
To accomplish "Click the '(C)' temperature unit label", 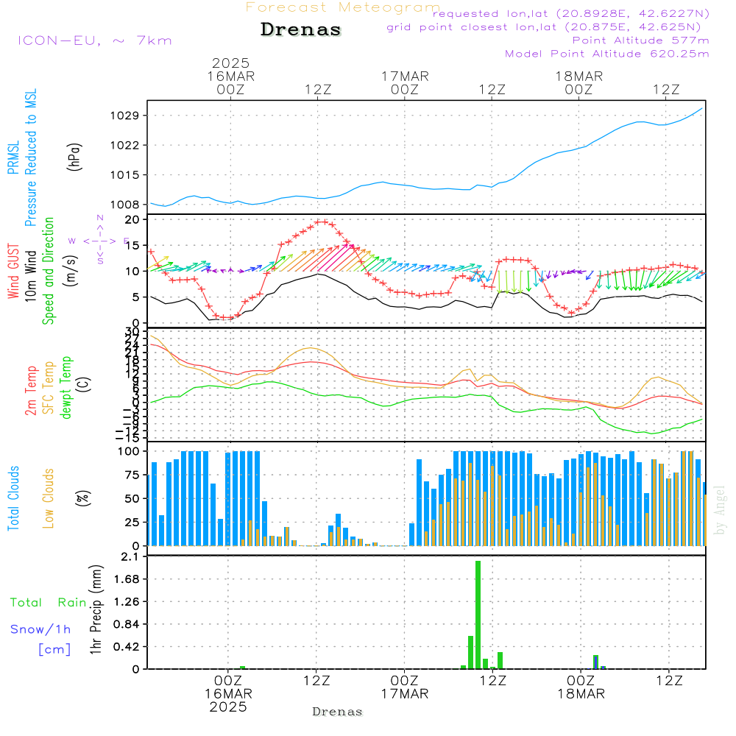I will pyautogui.click(x=84, y=385).
